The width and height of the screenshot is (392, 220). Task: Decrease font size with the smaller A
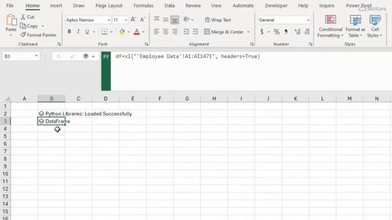(143, 20)
